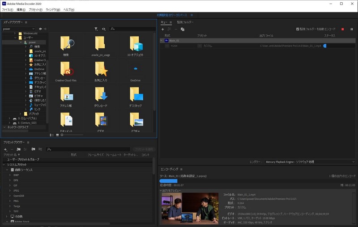Stop the queue with the red button
The height and width of the screenshot is (227, 358).
pyautogui.click(x=342, y=29)
